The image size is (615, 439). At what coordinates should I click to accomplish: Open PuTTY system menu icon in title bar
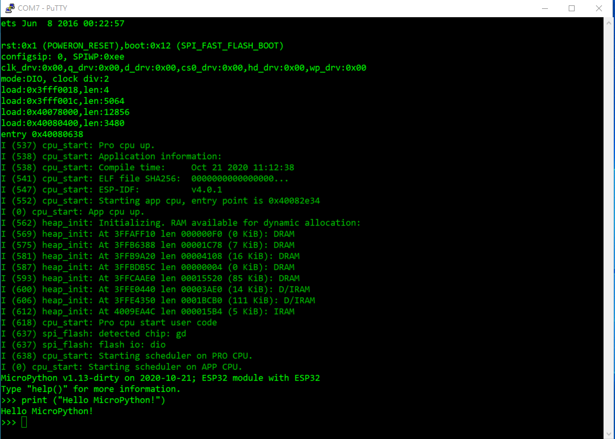click(x=10, y=8)
